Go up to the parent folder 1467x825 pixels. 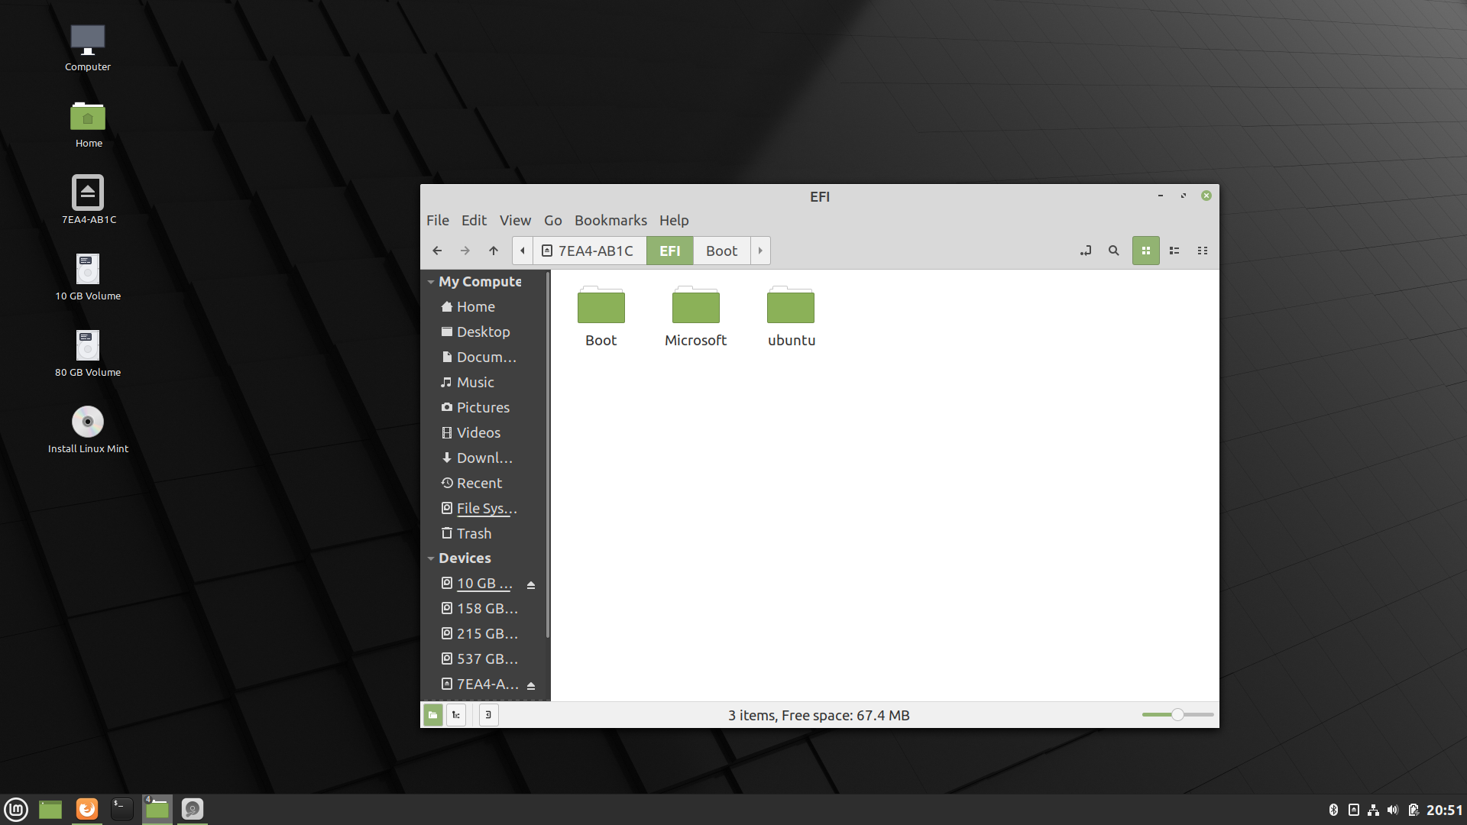tap(494, 251)
